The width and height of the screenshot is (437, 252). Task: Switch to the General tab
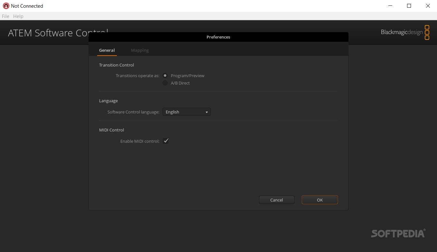pos(107,50)
